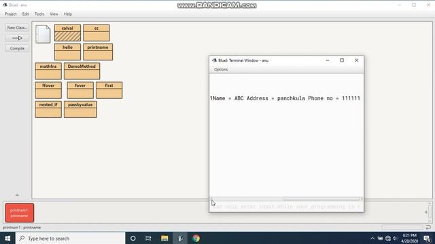Open the Edit menu

pyautogui.click(x=26, y=14)
